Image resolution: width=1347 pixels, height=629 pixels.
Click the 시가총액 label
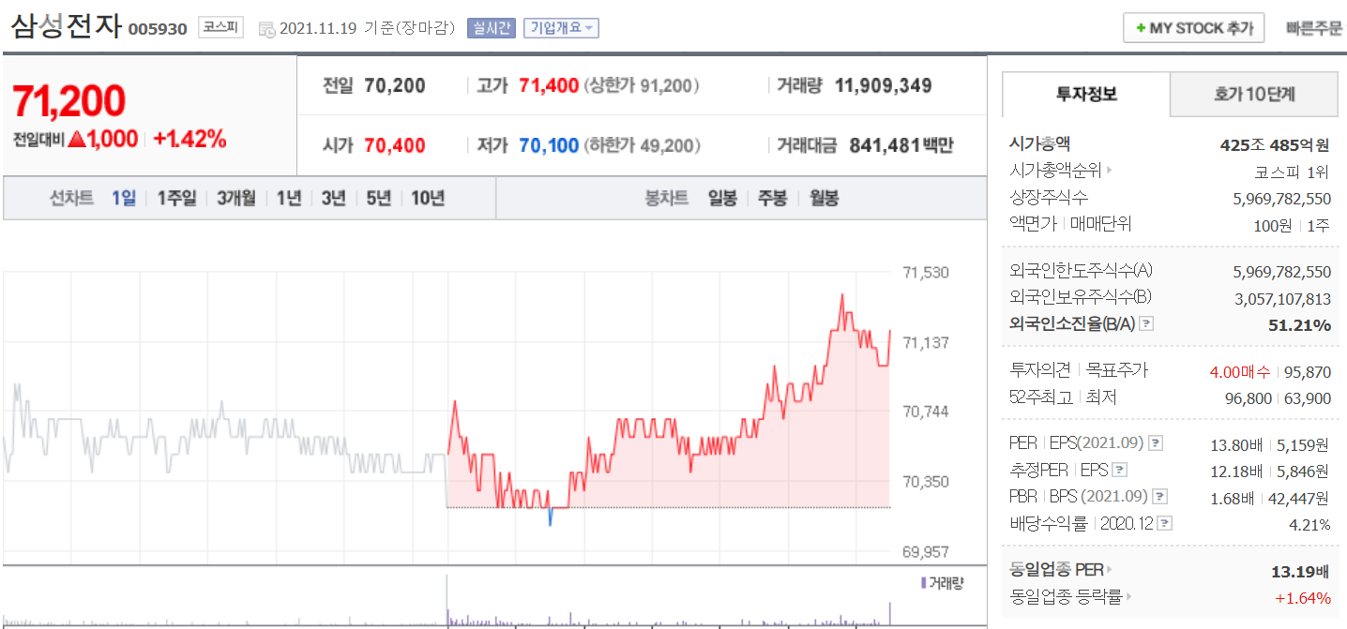(1039, 143)
